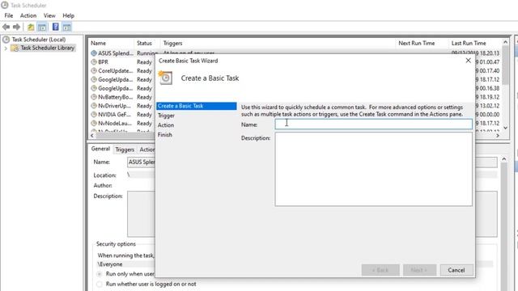
Task: Select the Trigger step in wizard sidebar
Action: point(166,116)
